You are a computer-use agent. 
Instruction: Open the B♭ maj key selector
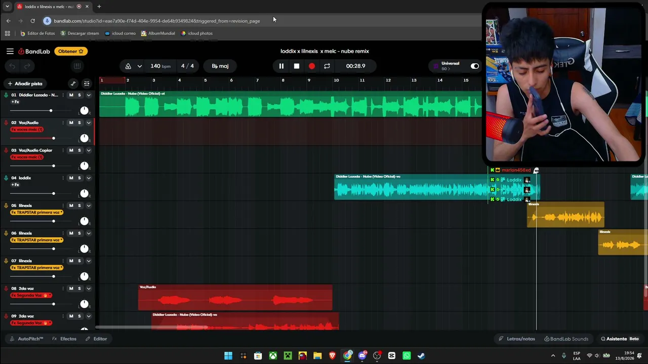pyautogui.click(x=220, y=66)
